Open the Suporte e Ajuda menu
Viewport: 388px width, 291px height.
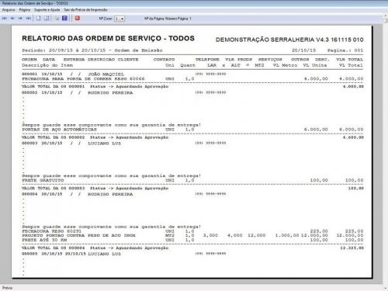pos(47,10)
